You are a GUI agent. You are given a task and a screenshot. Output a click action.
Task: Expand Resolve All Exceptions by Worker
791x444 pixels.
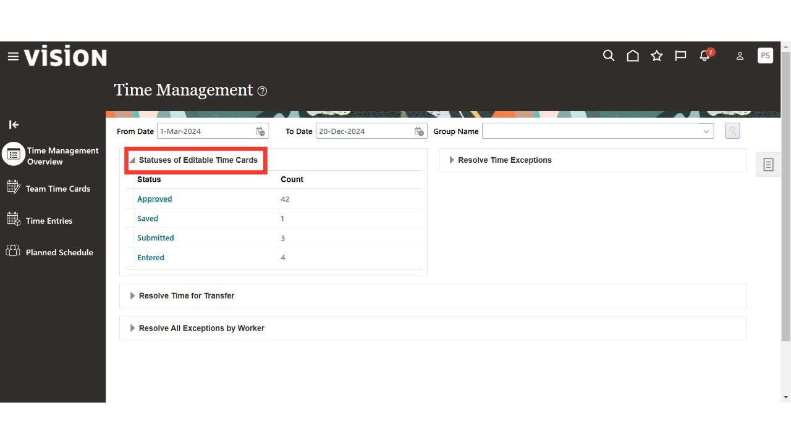[132, 328]
